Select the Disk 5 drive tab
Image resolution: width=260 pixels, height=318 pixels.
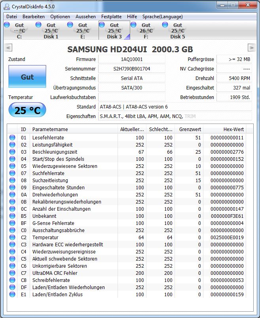[178, 30]
